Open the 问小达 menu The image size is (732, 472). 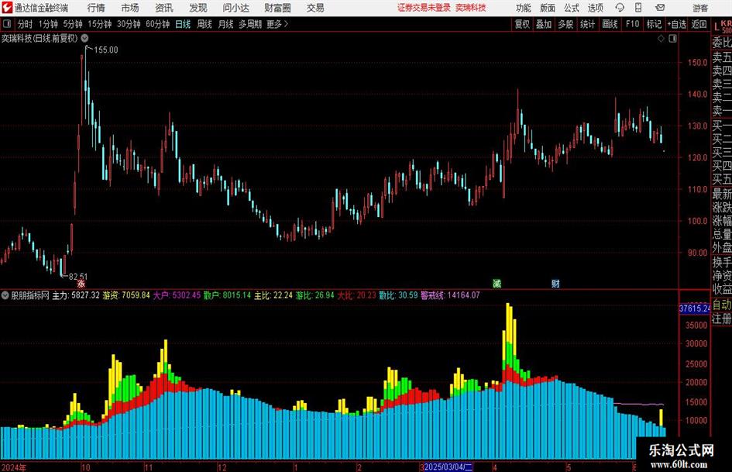tap(235, 8)
